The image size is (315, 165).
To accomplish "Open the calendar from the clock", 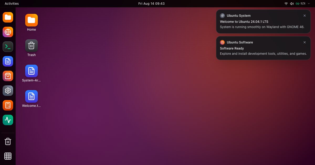I will (151, 4).
